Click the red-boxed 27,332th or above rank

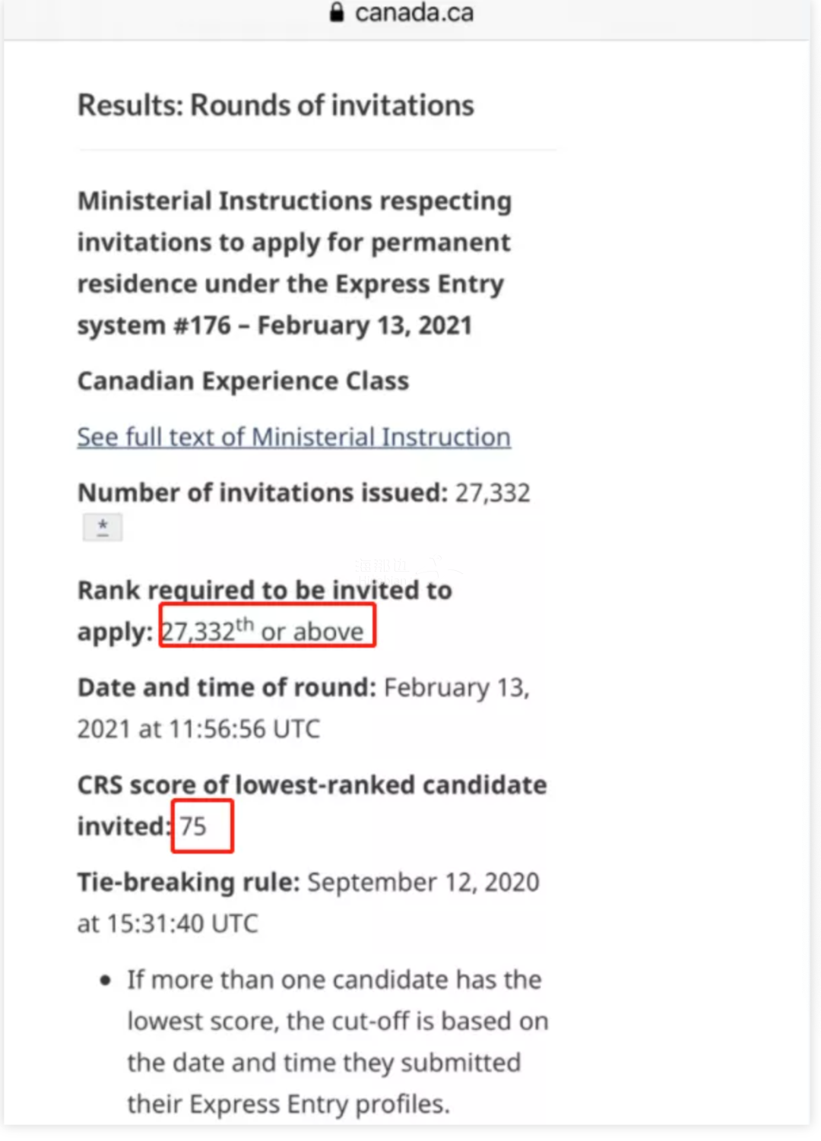[x=268, y=626]
